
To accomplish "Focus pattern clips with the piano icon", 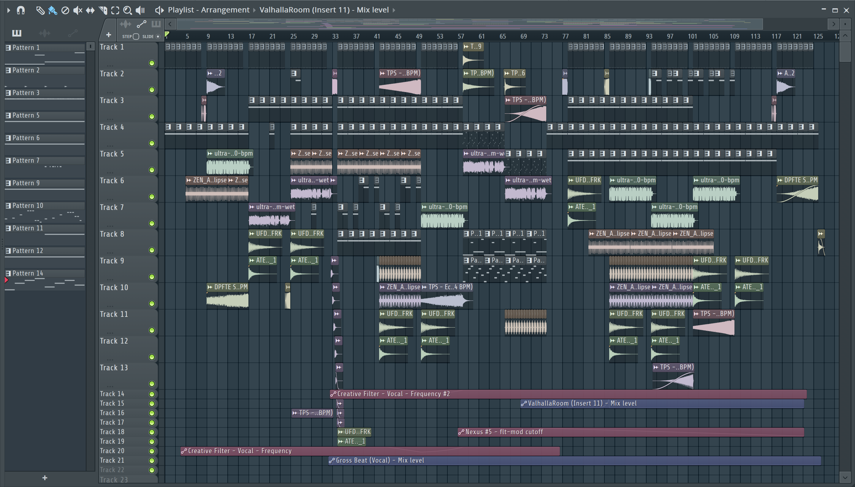I will (156, 24).
